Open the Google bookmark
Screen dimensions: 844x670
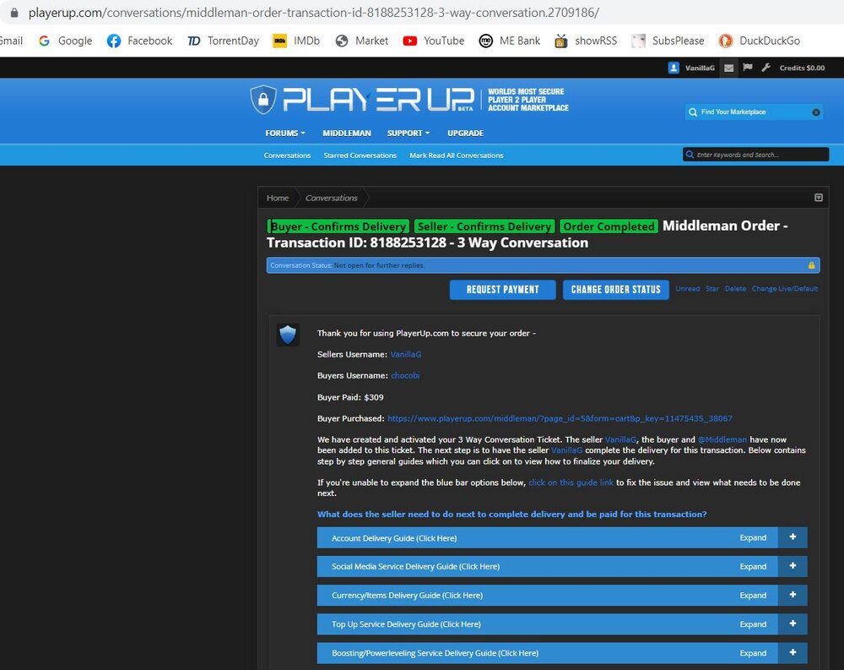click(66, 41)
